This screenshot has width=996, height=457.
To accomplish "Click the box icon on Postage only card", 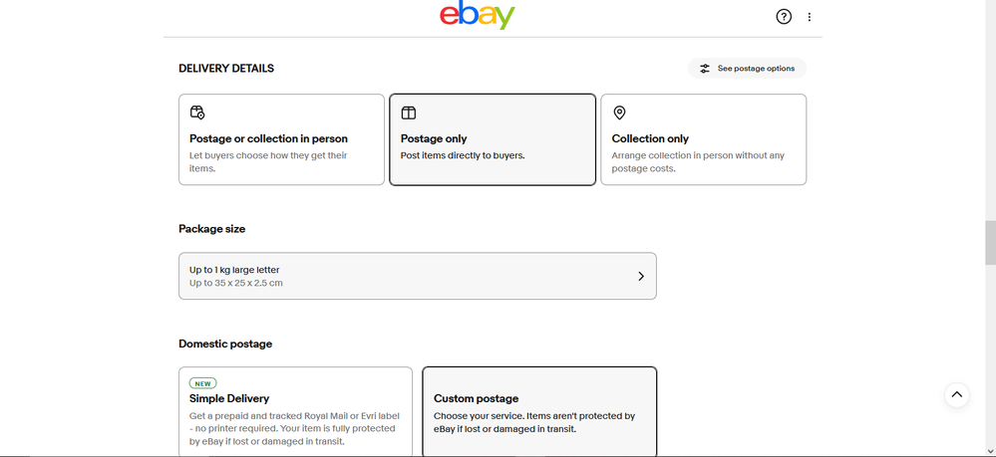I will coord(409,113).
